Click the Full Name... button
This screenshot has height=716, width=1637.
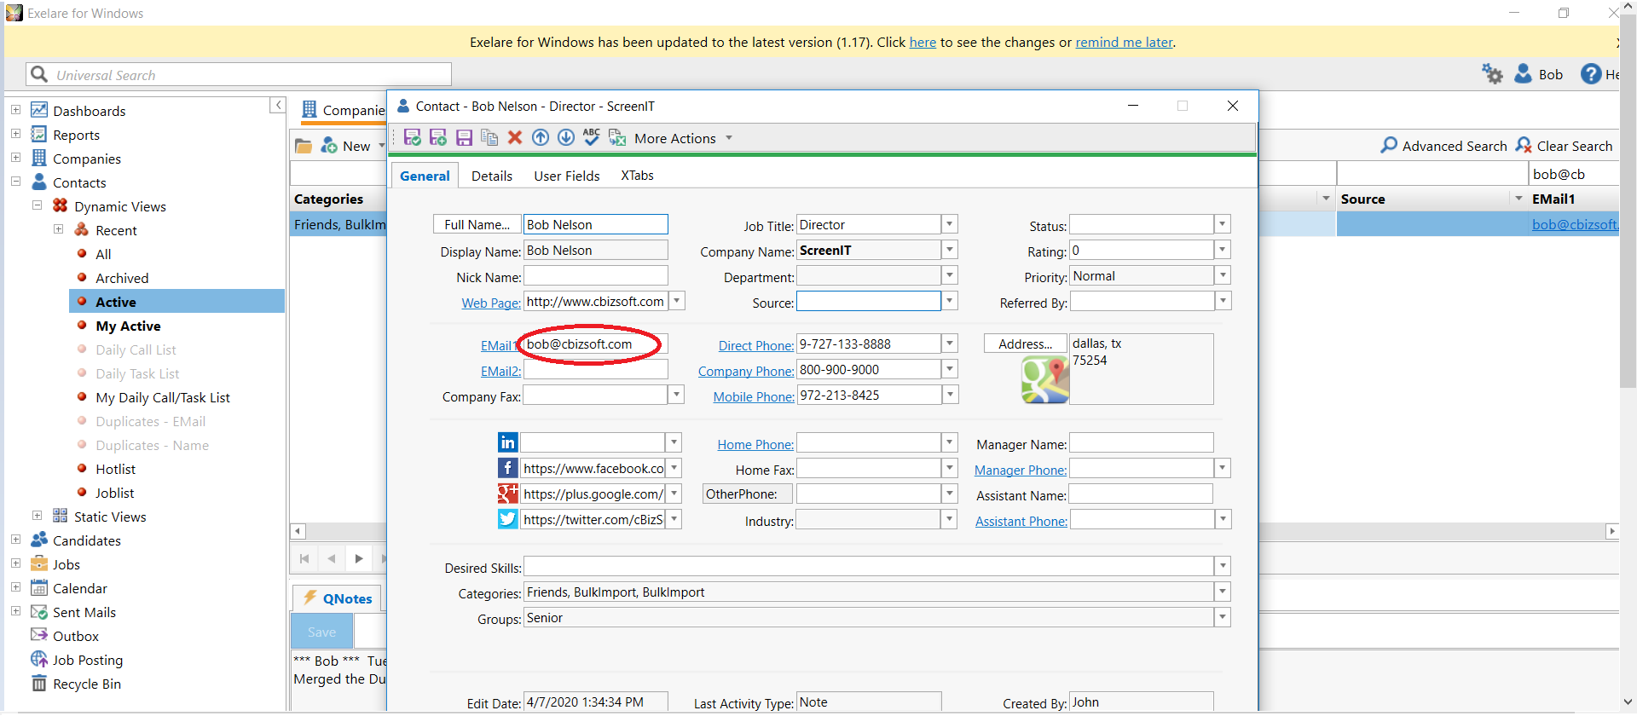coord(477,224)
